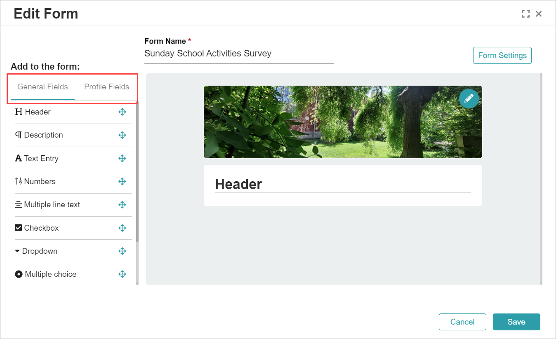Click the garden banner image

[x=343, y=122]
